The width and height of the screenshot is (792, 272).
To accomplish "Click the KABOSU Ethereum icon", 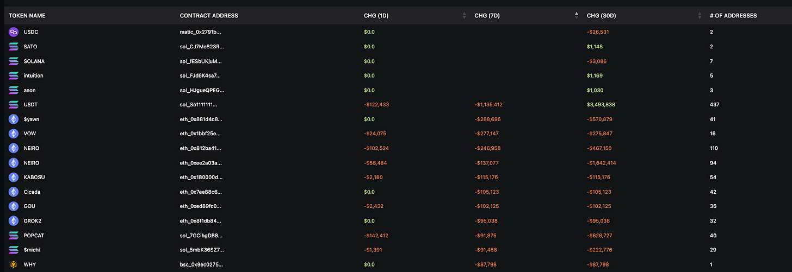I will 14,177.
